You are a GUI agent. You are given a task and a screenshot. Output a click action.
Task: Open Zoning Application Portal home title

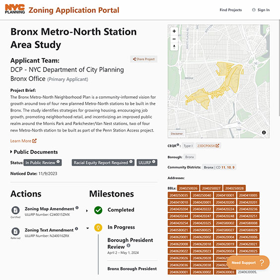(74, 10)
